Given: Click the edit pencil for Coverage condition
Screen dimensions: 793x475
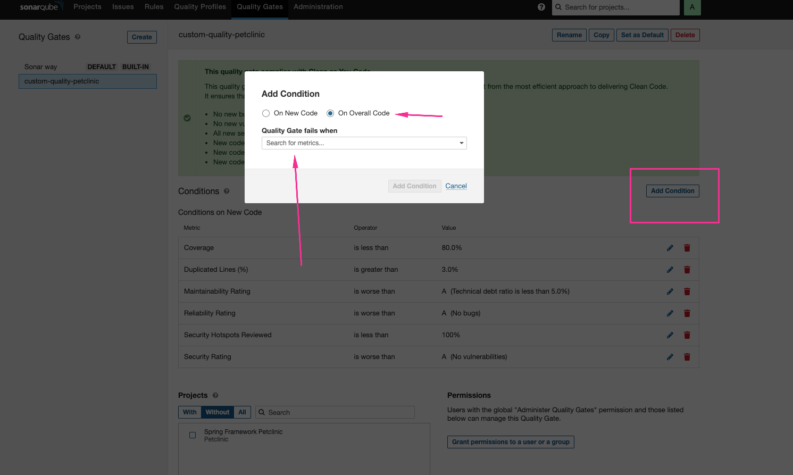Looking at the screenshot, I should 670,248.
